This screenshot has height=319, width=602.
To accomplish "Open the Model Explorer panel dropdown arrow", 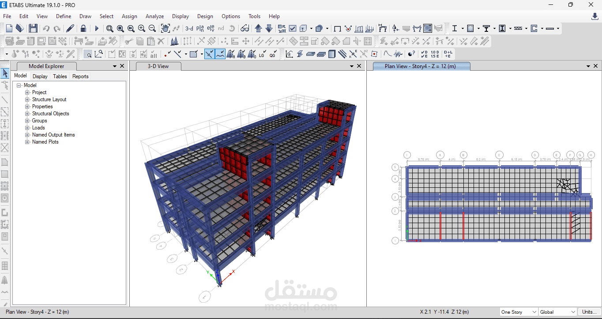I will pos(115,66).
